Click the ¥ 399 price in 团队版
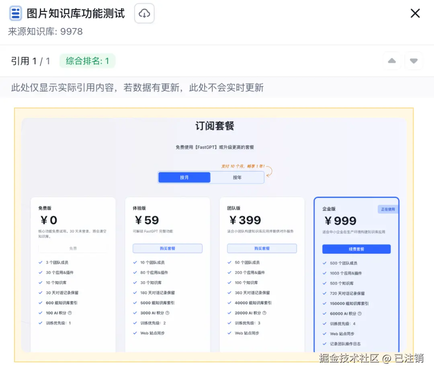Image resolution: width=434 pixels, height=374 pixels. [245, 220]
